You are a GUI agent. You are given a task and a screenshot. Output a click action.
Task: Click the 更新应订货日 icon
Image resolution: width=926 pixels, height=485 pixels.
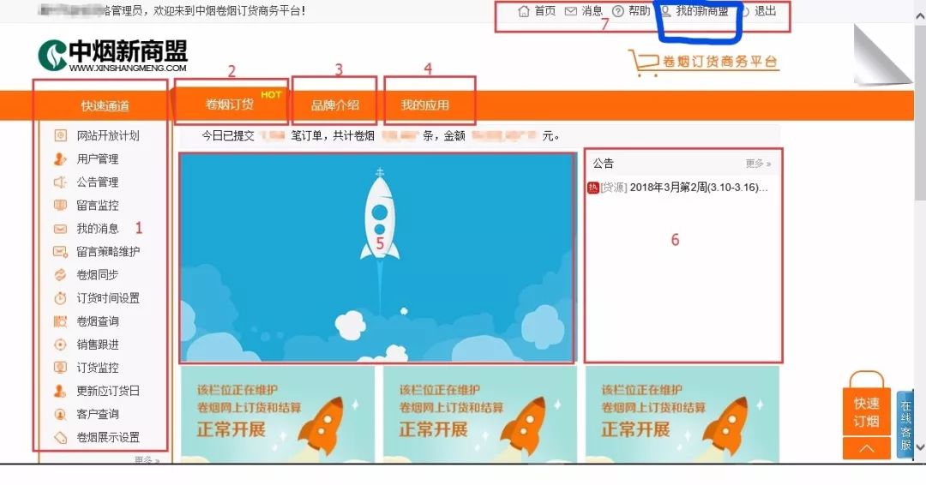pyautogui.click(x=60, y=391)
